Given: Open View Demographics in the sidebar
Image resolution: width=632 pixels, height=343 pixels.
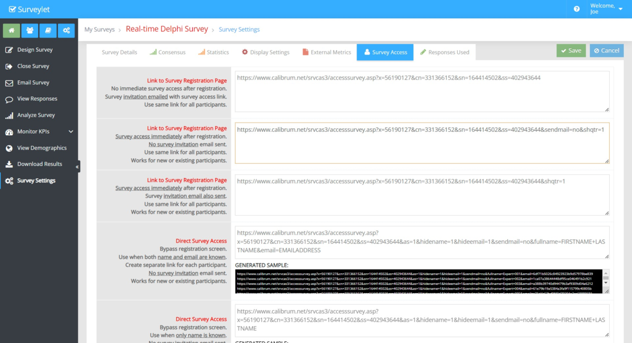Looking at the screenshot, I should coord(42,148).
